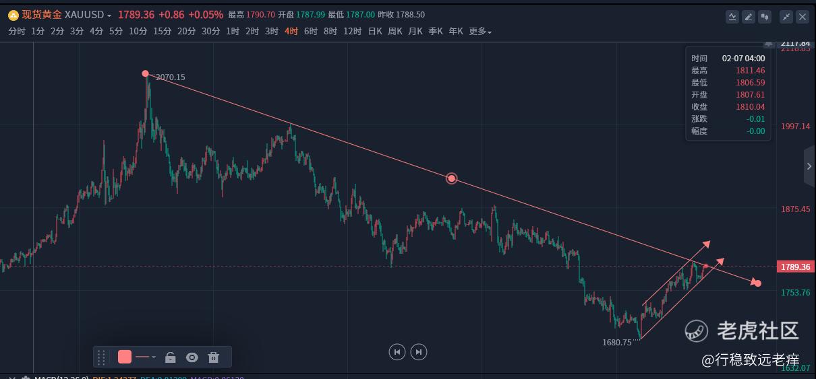The image size is (816, 379).
Task: Select the pencil drawing tool
Action: 749,17
